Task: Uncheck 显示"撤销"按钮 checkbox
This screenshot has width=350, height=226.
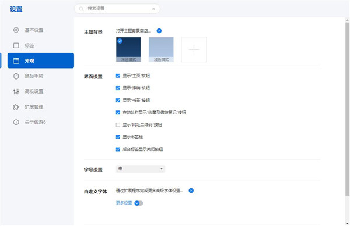Action: pos(118,88)
